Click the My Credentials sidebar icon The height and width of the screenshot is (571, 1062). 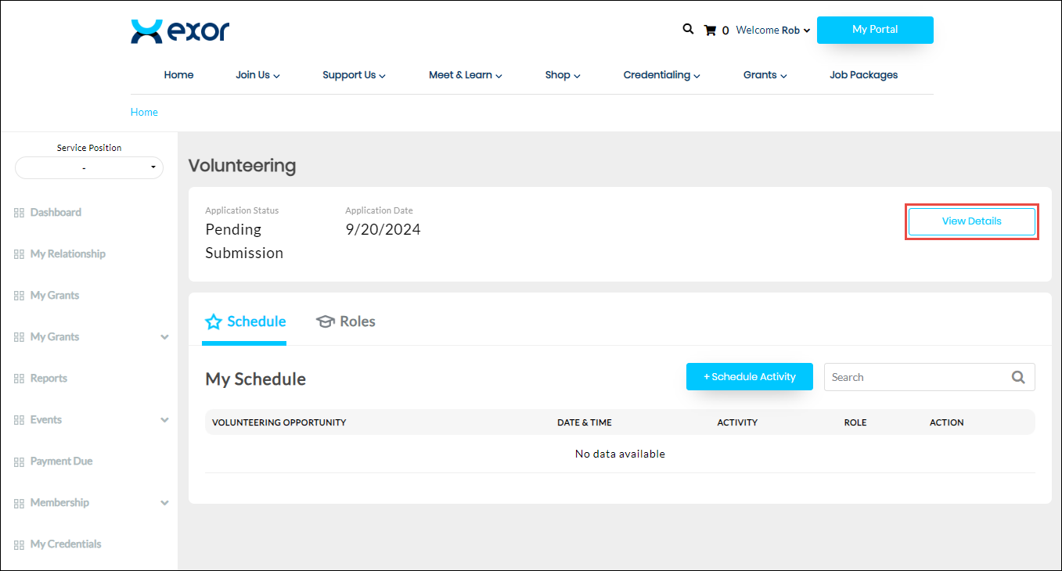19,544
